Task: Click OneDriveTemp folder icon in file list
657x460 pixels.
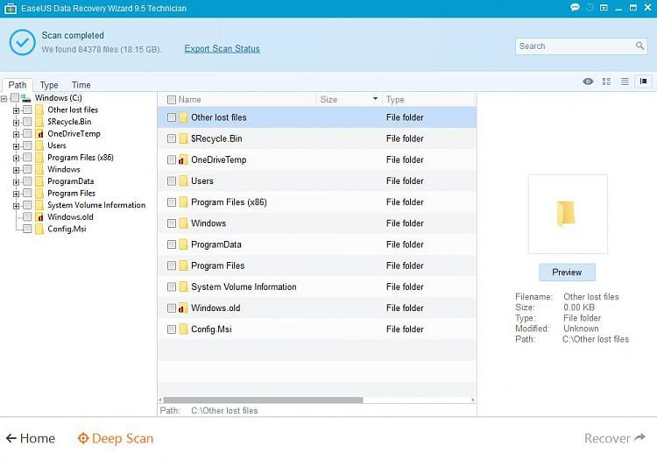Action: (183, 159)
